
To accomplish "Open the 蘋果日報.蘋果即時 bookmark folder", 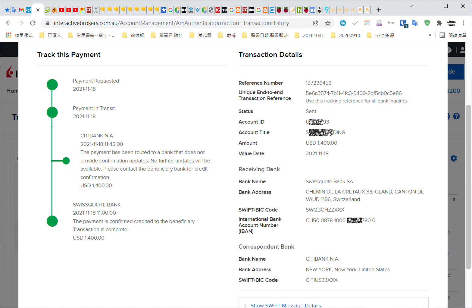I will 265,35.
